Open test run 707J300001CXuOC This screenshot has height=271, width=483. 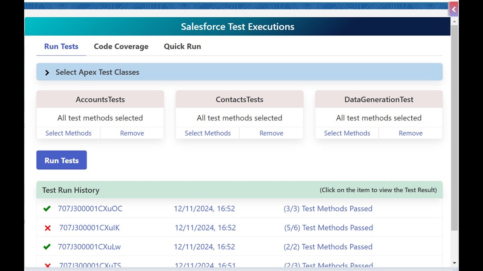90,209
